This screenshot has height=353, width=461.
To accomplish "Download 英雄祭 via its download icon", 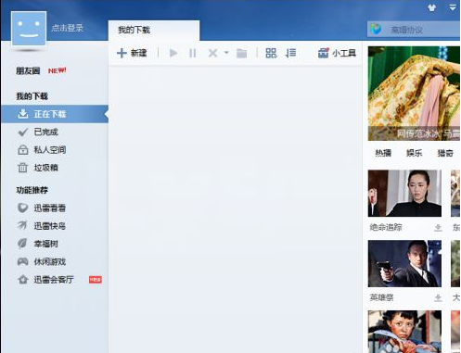I will [438, 298].
